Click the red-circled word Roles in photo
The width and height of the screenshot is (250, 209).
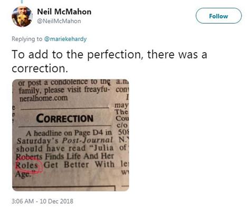click(x=27, y=165)
